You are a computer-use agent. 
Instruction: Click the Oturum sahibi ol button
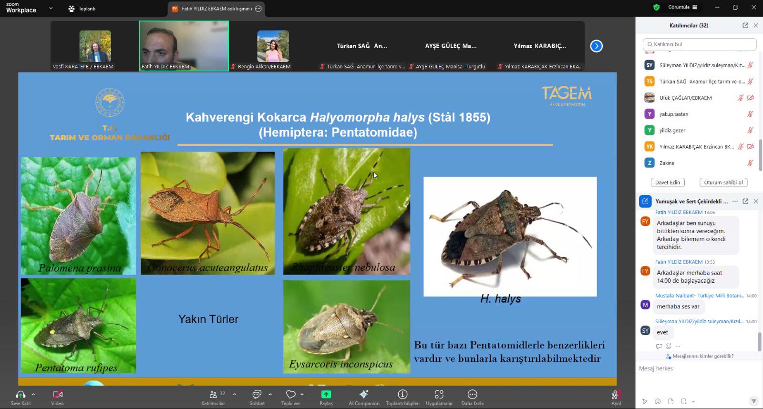(723, 183)
